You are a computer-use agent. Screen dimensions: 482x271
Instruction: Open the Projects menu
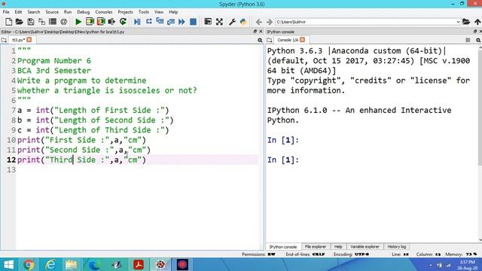(x=125, y=12)
